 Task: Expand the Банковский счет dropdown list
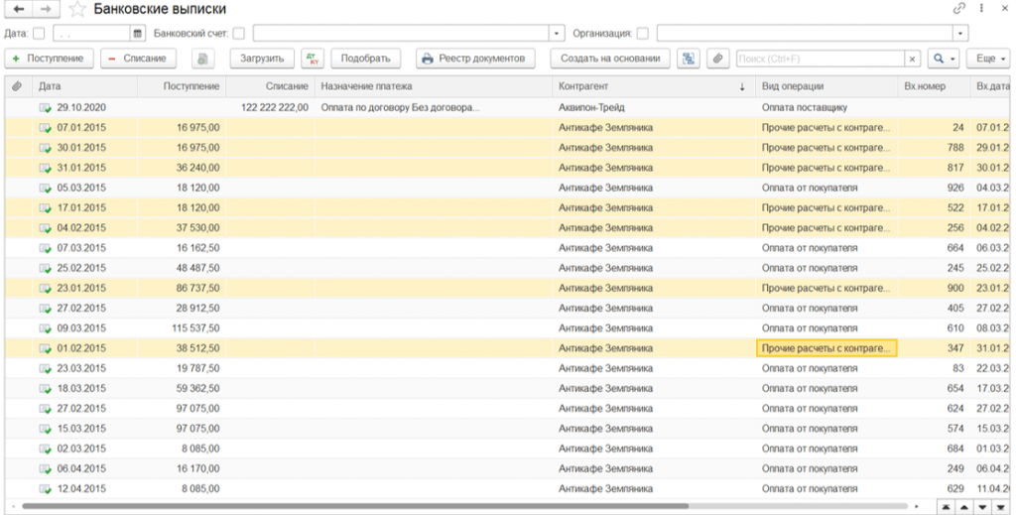click(557, 33)
